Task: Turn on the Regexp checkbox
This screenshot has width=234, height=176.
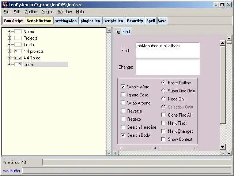Action: [123, 119]
